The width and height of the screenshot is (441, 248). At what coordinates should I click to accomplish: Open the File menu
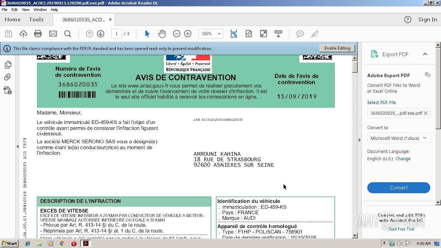click(4, 10)
